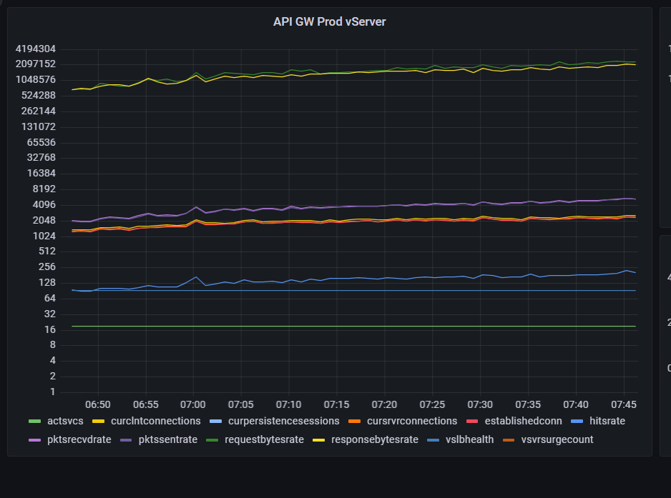Click the 07:00 time axis label
This screenshot has height=498, width=671.
(x=193, y=404)
